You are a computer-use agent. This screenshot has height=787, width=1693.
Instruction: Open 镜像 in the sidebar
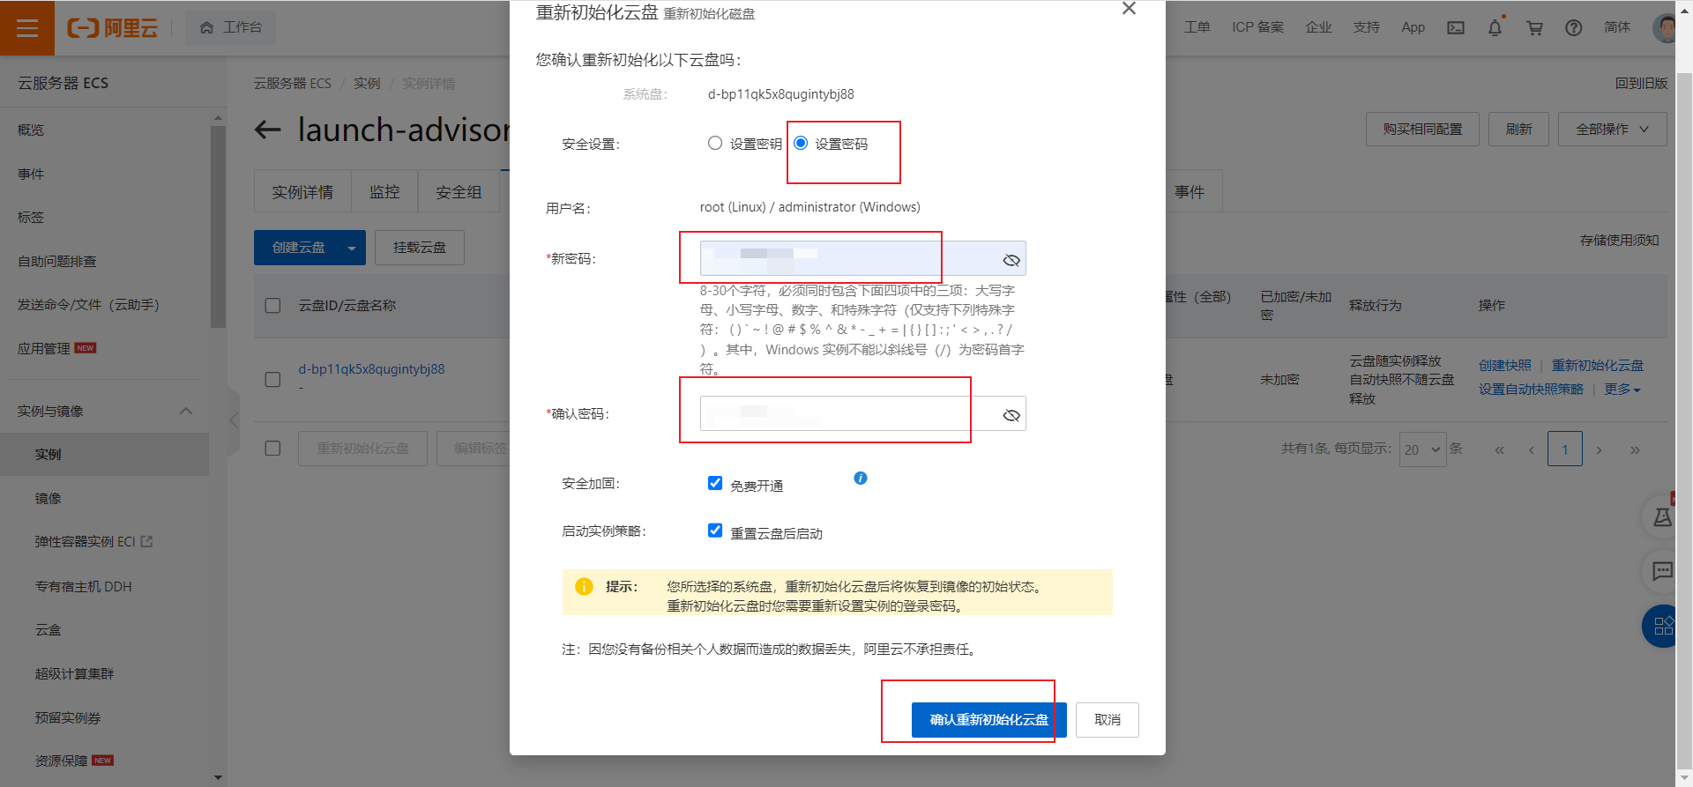[48, 499]
